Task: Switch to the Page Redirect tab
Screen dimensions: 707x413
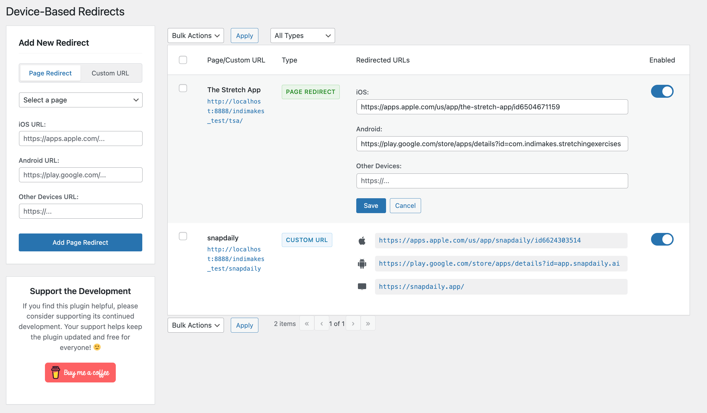Action: [x=50, y=73]
